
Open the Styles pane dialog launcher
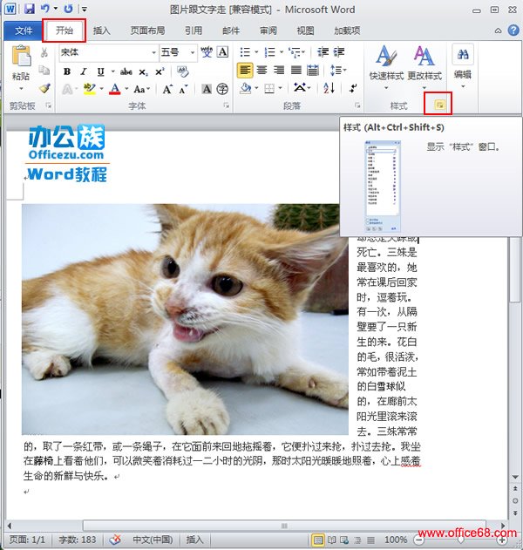click(439, 105)
